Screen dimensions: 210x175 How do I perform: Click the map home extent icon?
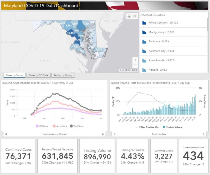pyautogui.click(x=129, y=16)
